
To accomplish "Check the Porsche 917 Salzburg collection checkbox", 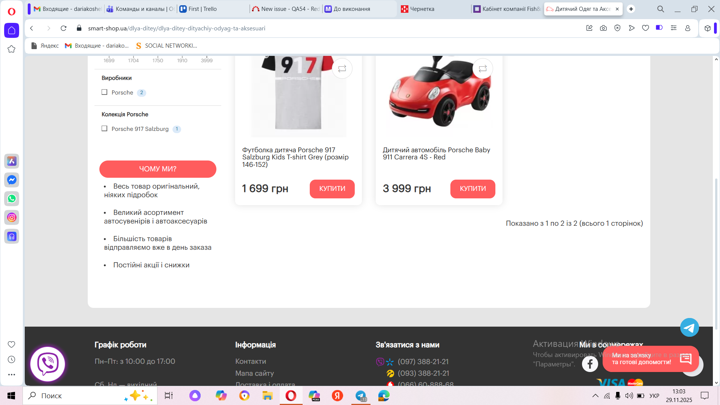I will (105, 129).
